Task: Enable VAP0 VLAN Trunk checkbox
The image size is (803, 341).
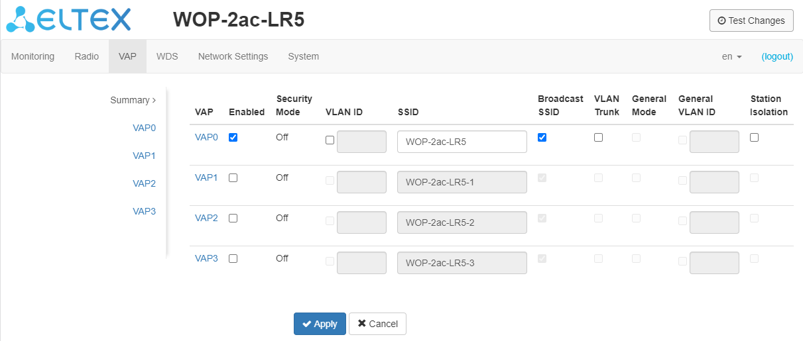Action: coord(599,138)
